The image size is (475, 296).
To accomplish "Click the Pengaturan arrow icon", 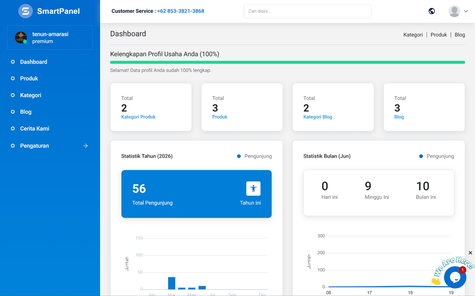I will coord(85,146).
